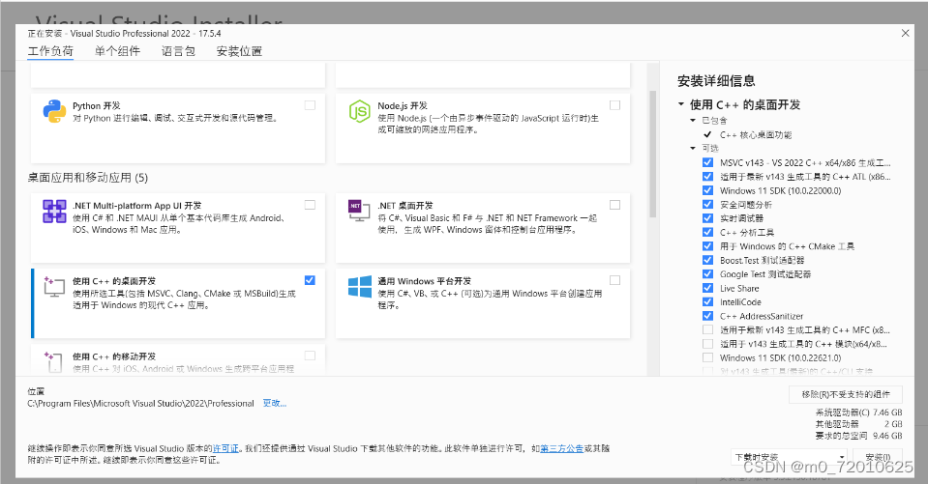Viewport: 928px width, 484px height.
Task: Collapse the 可选 tree node
Action: pyautogui.click(x=693, y=149)
